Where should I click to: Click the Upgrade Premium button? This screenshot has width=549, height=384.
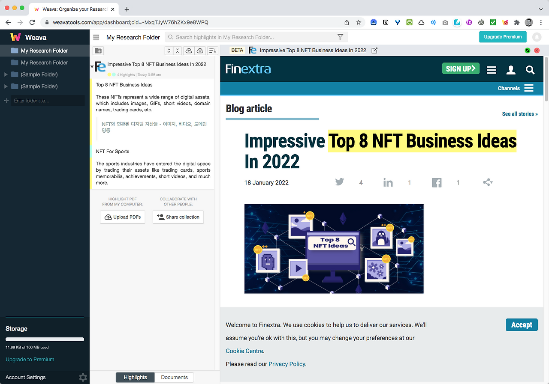[x=503, y=37]
